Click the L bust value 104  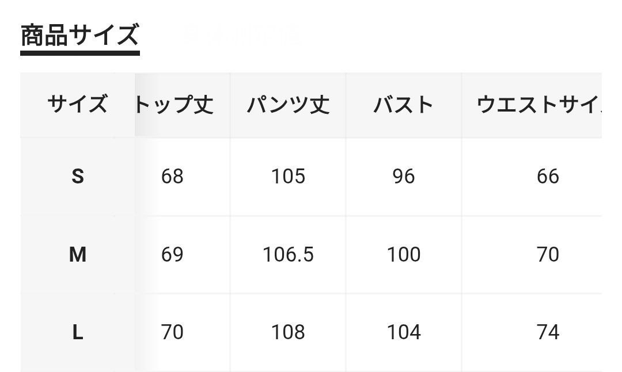click(403, 332)
